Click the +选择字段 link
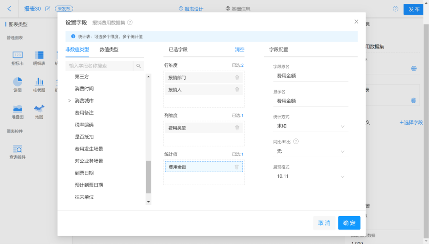Viewport: 429px width, 244px height. click(x=411, y=123)
